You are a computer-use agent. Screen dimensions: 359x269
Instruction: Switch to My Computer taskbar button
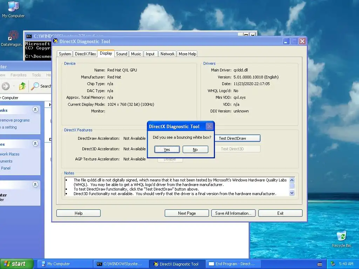point(65,264)
